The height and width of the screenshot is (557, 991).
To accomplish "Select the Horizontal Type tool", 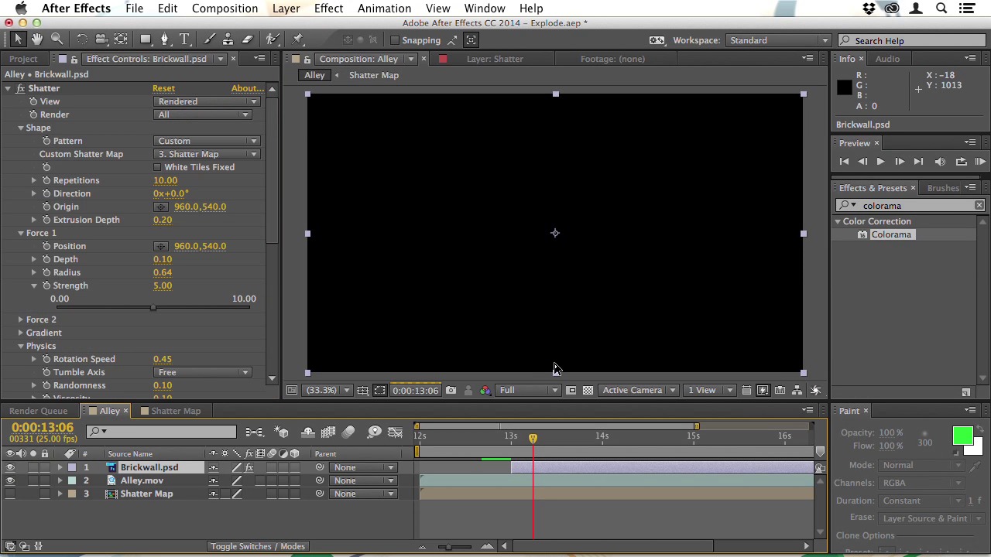I will (184, 39).
